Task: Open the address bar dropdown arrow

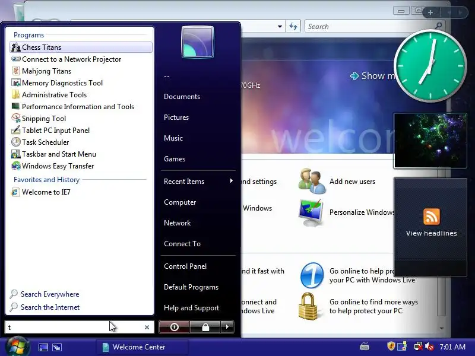Action: point(280,27)
